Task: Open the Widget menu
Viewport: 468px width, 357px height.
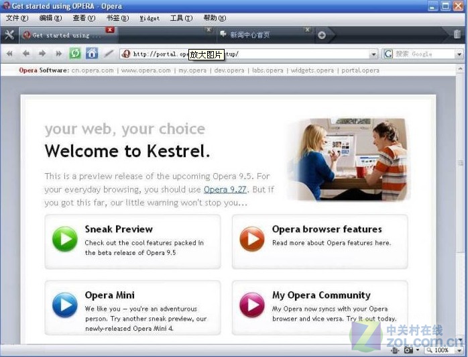Action: (x=150, y=18)
